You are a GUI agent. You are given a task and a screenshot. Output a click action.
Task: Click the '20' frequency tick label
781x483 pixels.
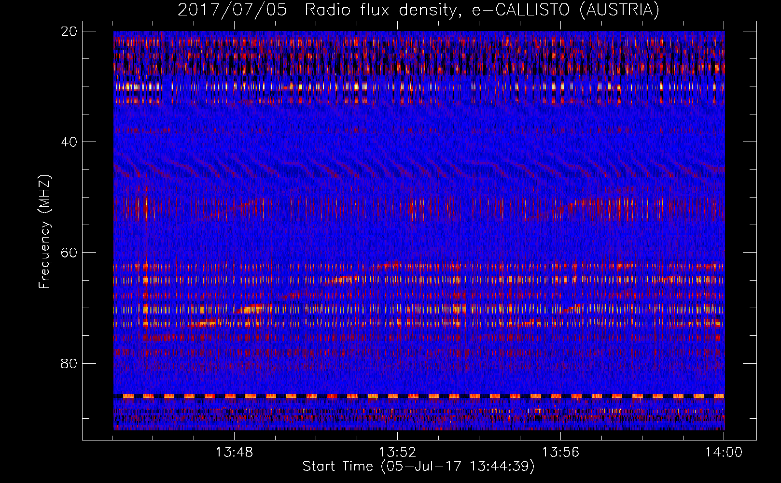click(x=69, y=31)
